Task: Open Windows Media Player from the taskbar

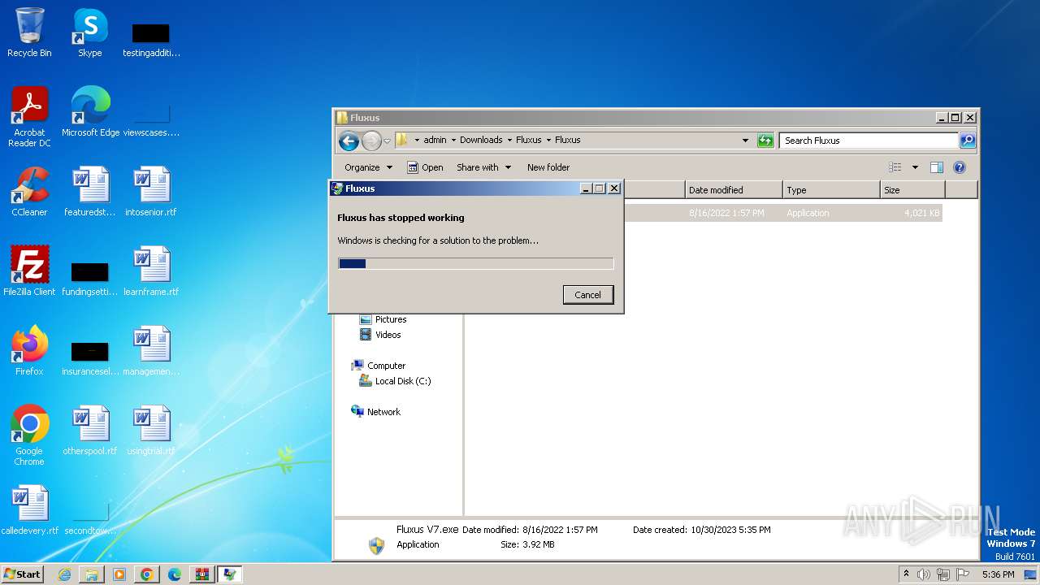Action: click(x=119, y=574)
